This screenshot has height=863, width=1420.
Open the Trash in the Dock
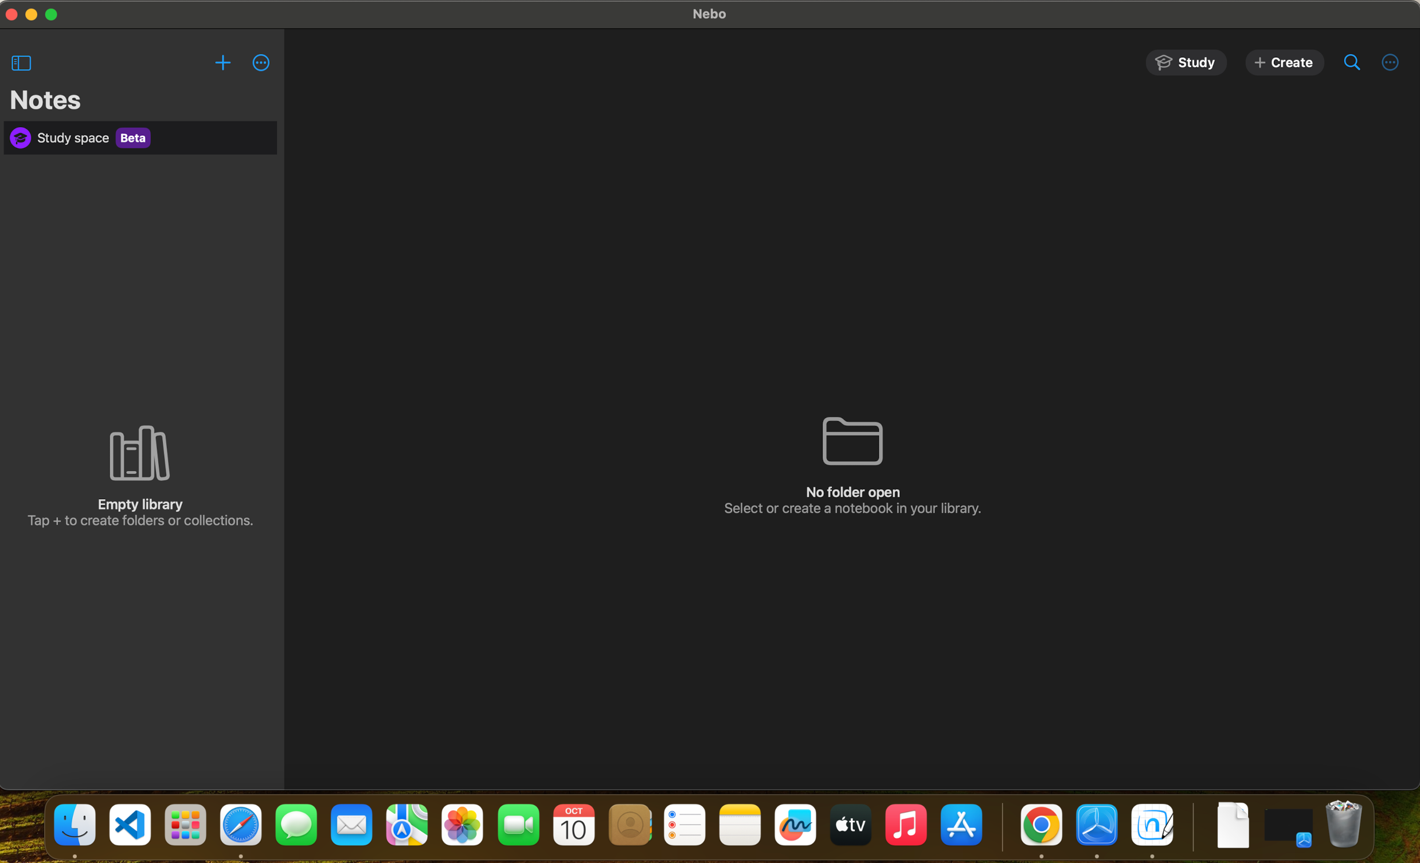click(1343, 825)
